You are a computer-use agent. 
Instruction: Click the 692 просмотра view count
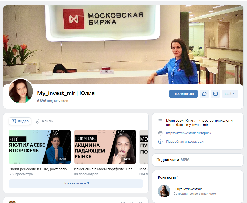[21, 174]
